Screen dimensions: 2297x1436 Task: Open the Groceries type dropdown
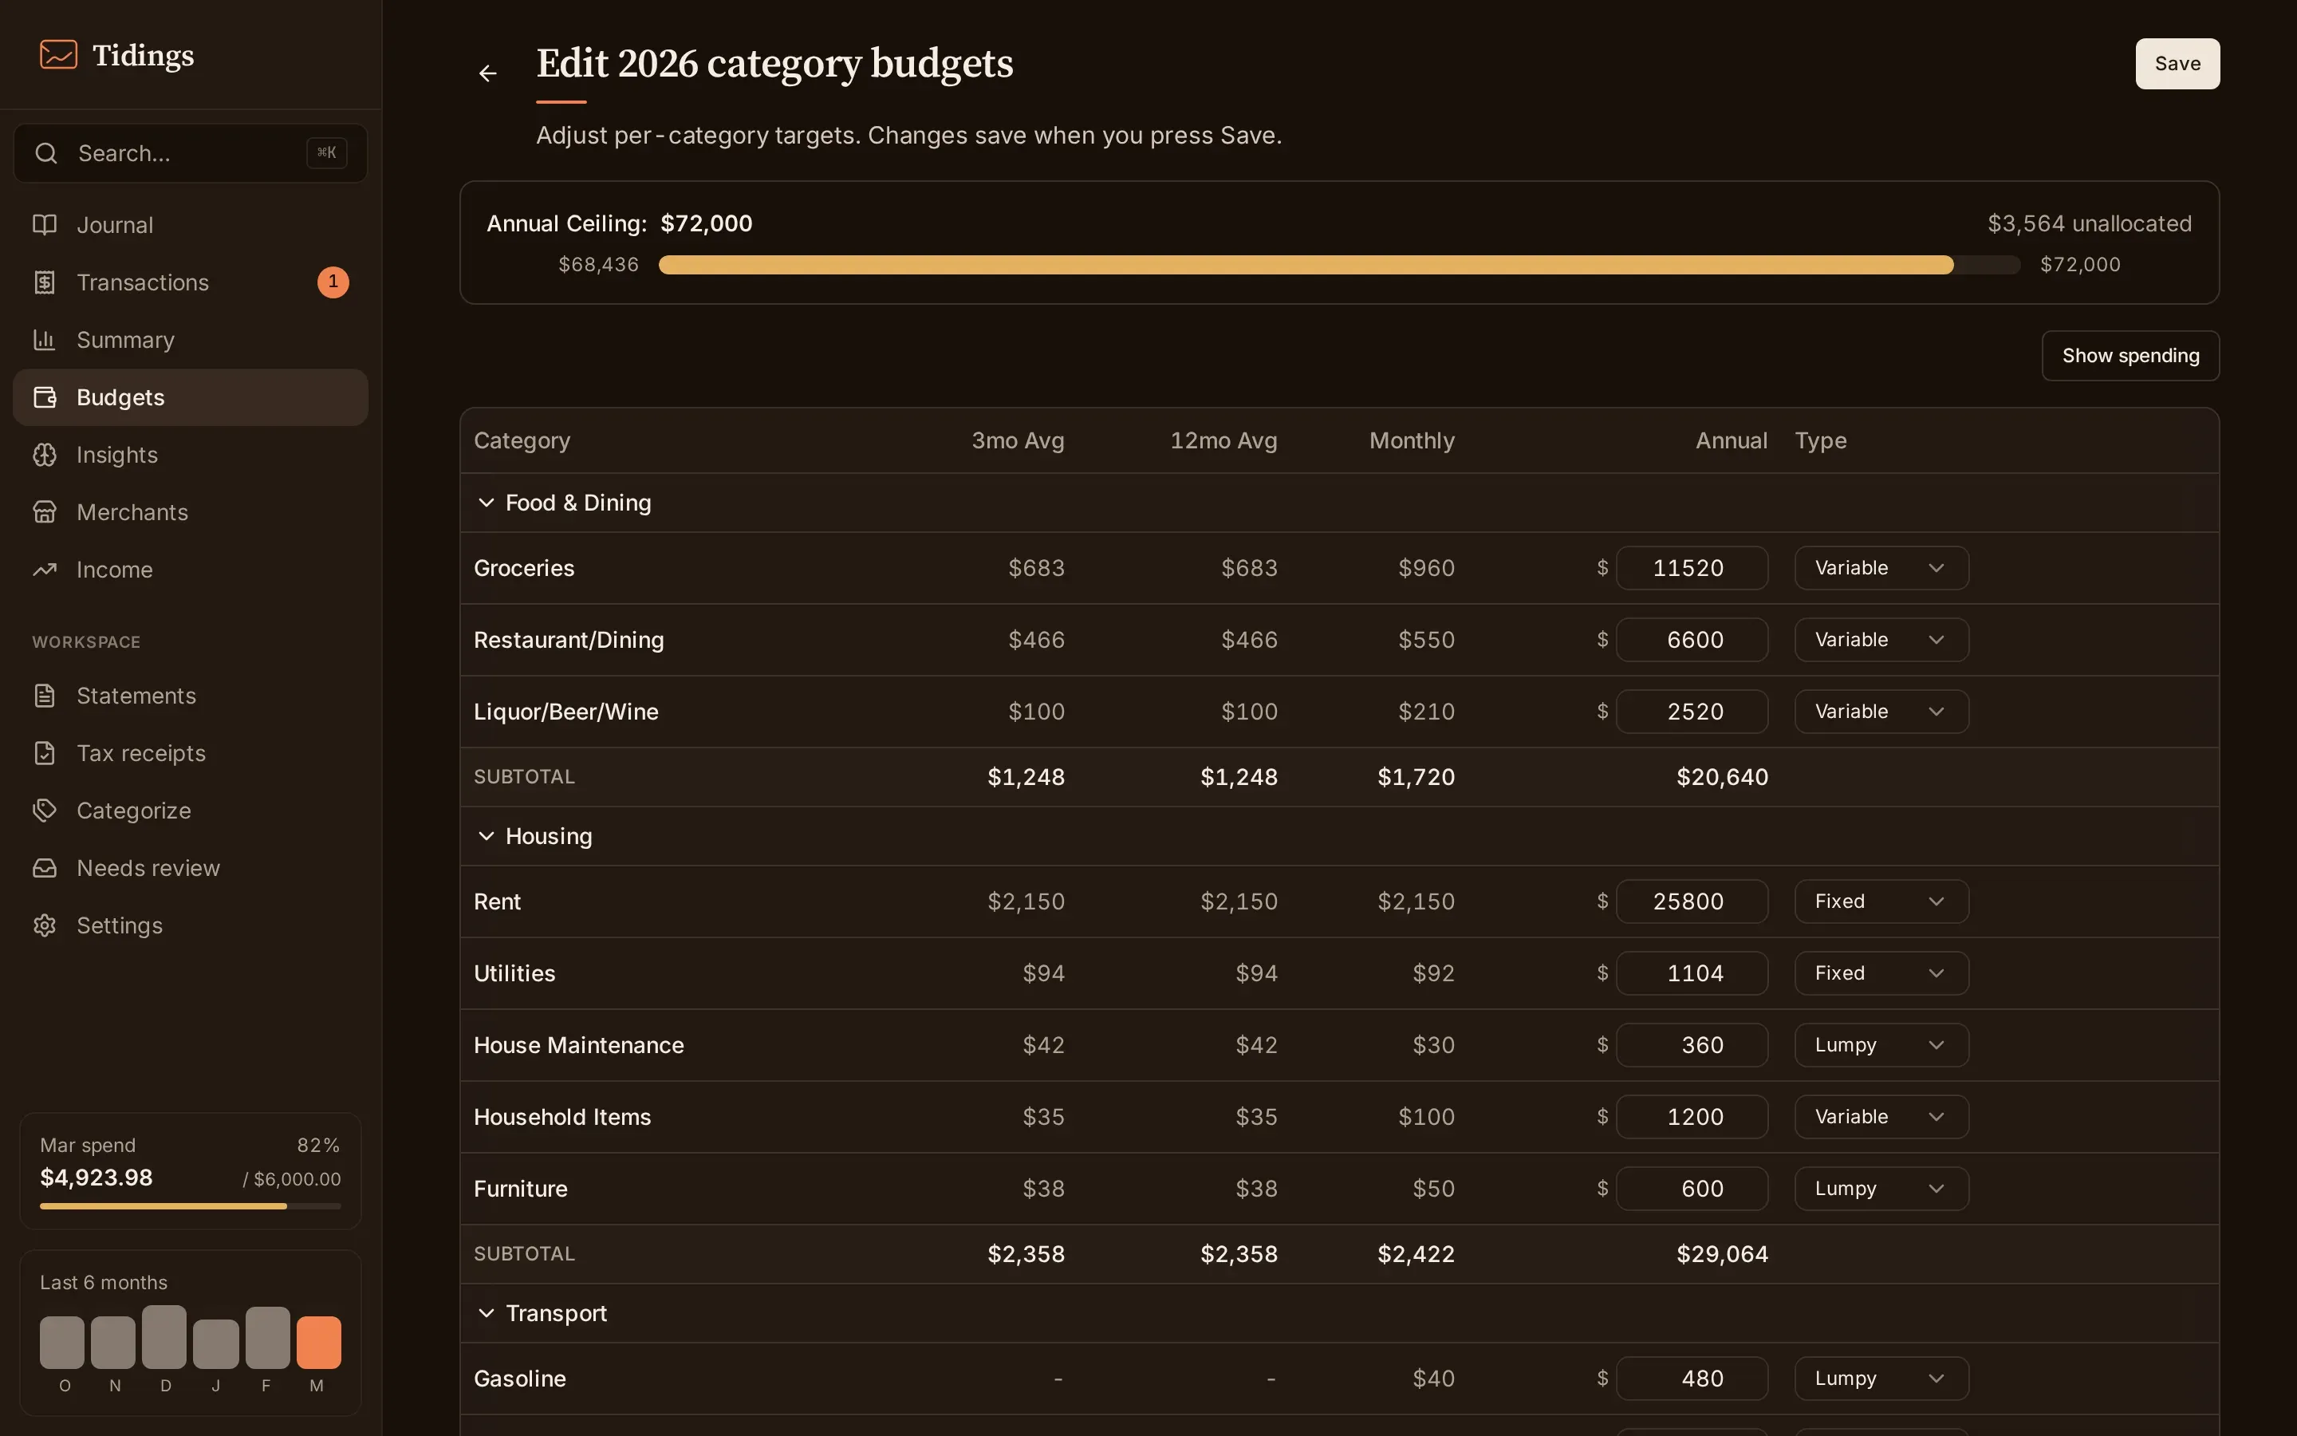coord(1881,568)
